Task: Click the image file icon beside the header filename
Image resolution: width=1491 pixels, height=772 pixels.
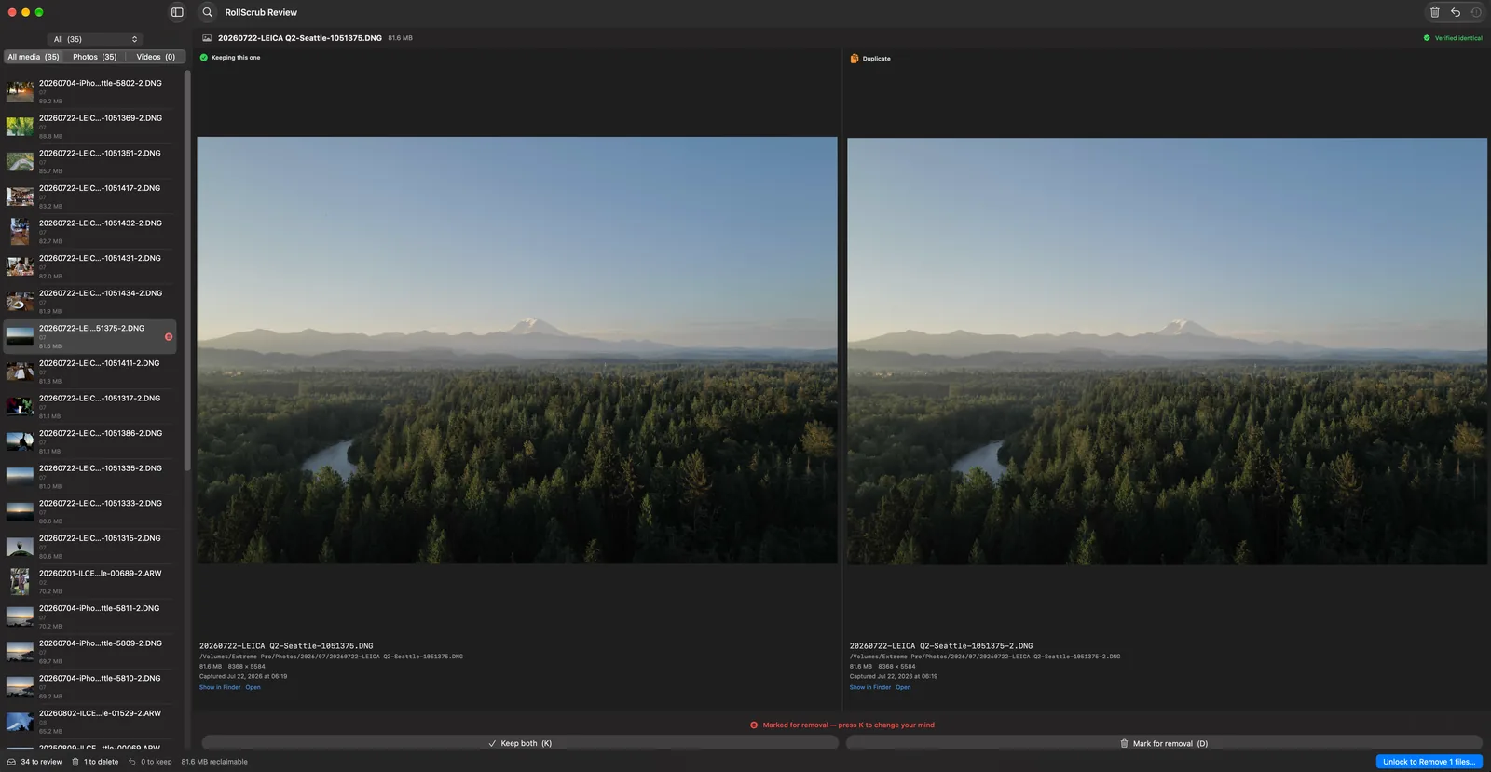Action: (x=207, y=38)
